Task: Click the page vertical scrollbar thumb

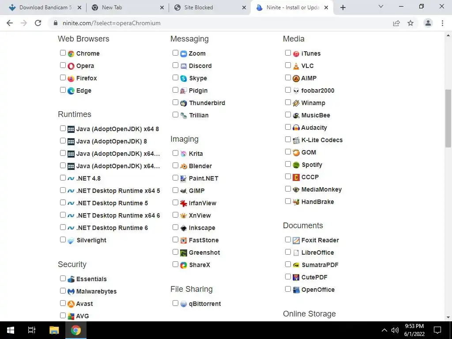Action: coord(448,118)
